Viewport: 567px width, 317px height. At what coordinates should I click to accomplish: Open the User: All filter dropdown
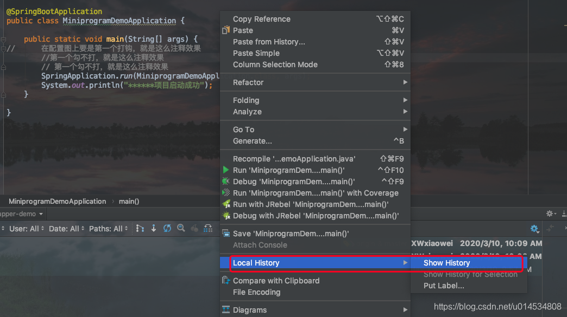click(x=27, y=229)
